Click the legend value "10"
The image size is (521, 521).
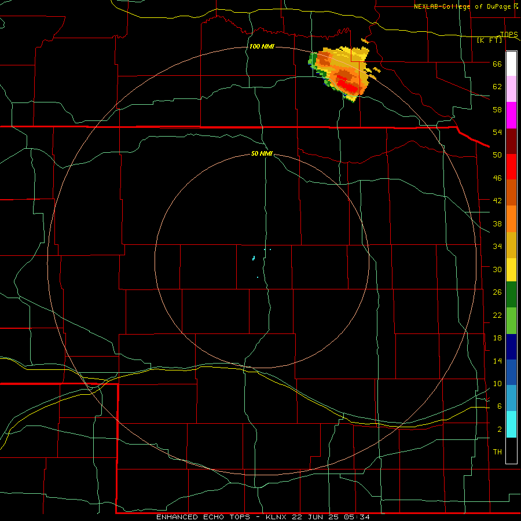(497, 384)
